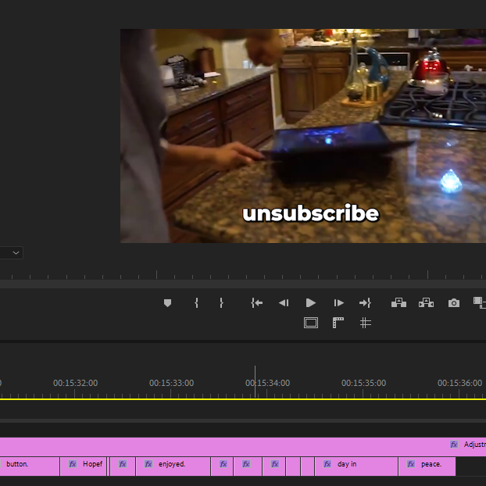This screenshot has height=486, width=486.
Task: Click the Extract button icon
Action: (426, 302)
